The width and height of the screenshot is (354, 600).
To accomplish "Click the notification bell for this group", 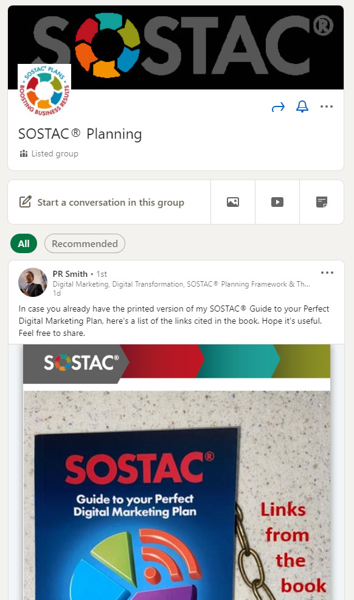I will click(302, 106).
